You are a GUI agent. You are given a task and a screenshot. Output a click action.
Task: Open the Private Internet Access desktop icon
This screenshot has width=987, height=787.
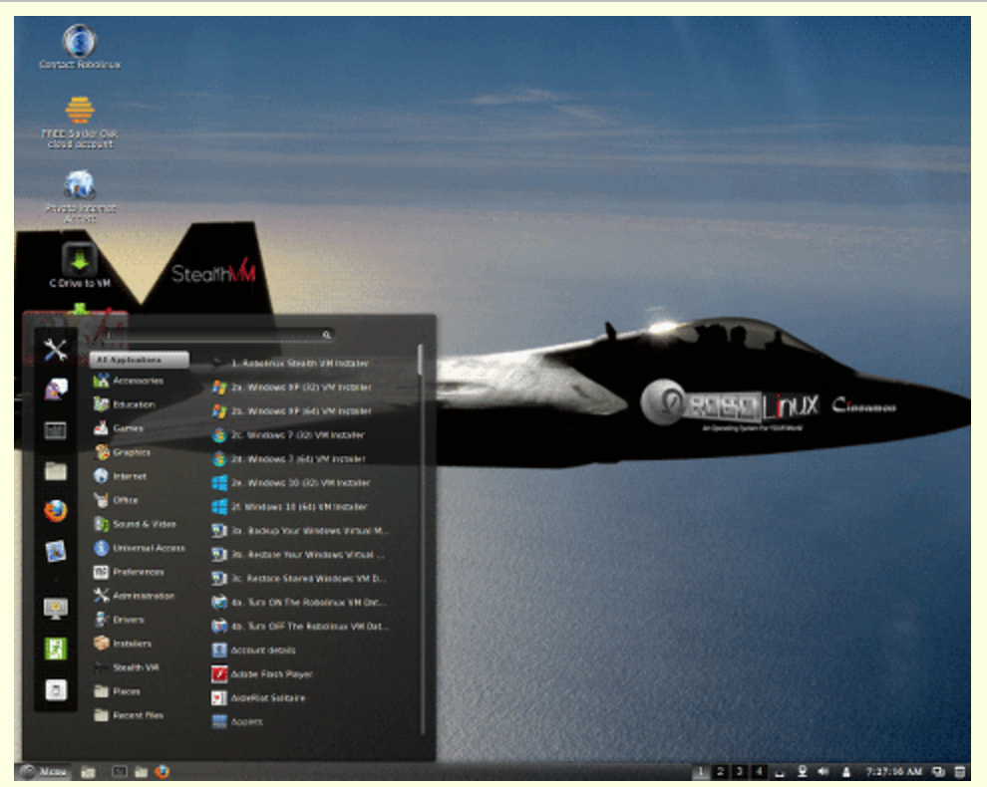[80, 186]
